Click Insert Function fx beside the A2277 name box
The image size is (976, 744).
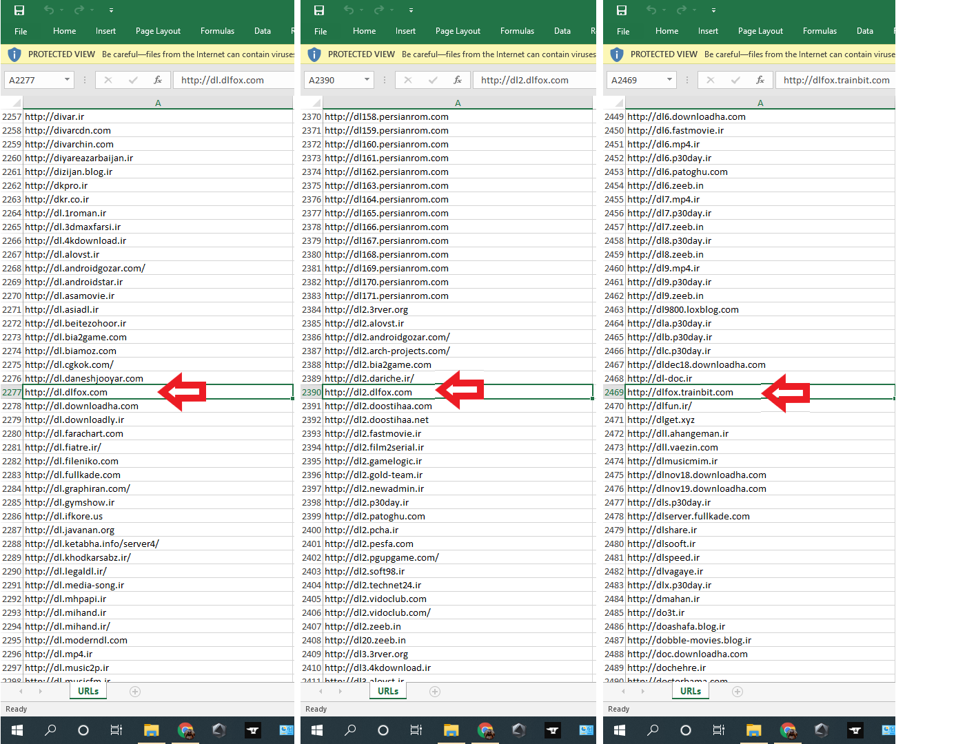(158, 80)
